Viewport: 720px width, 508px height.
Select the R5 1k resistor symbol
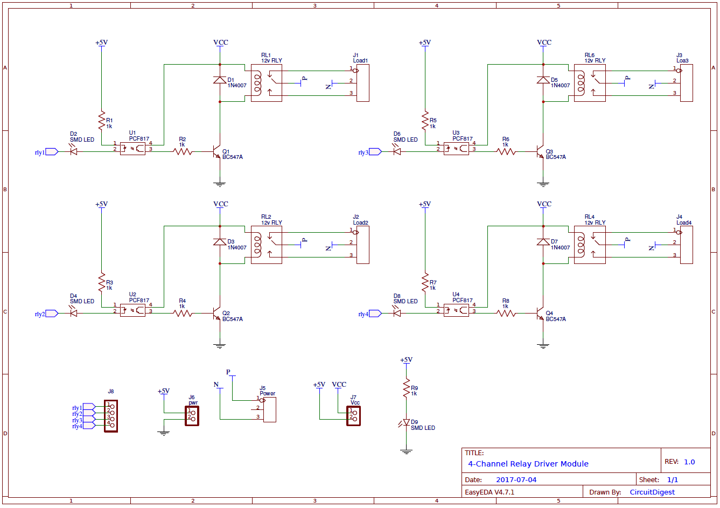coord(425,120)
